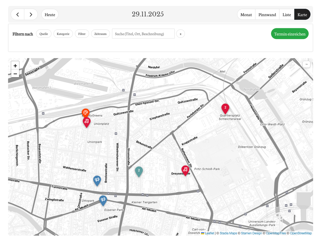Zoom out on the map
The image size is (317, 240).
(15, 74)
